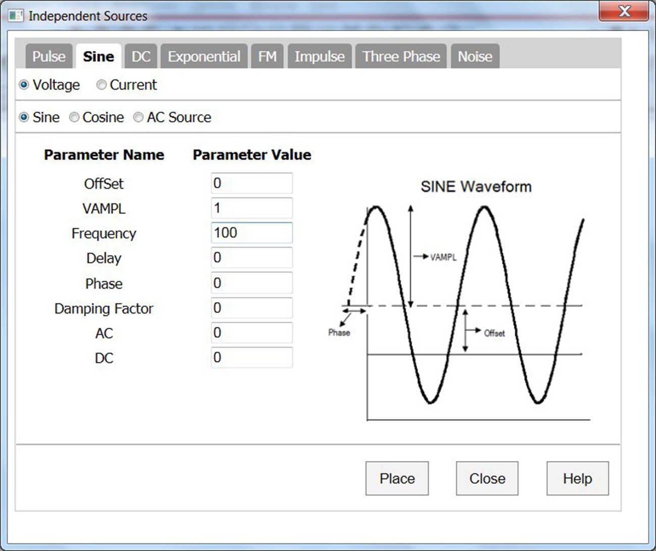Switch to Three Phase tab
Screen dimensions: 656x551
tap(401, 56)
